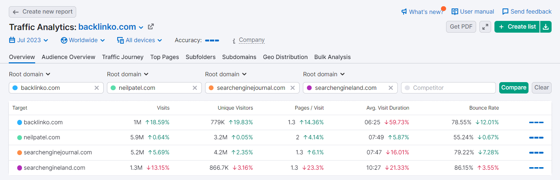Image resolution: width=560 pixels, height=180 pixels.
Task: Click the orange searchenginejournal.com color dot in table
Action: [x=20, y=153]
